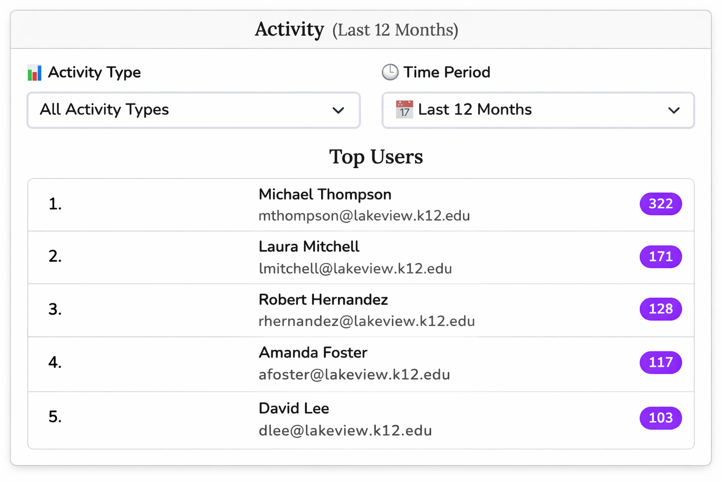This screenshot has width=722, height=481.
Task: Click the Activity header title
Action: click(x=290, y=29)
